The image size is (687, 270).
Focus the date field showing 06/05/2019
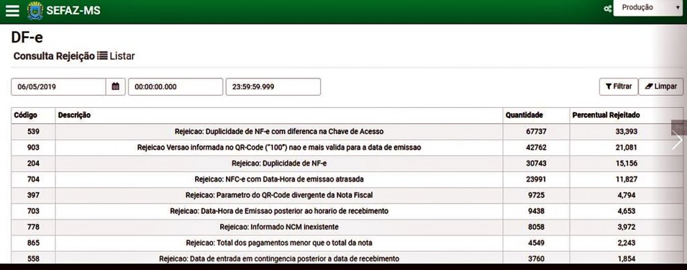tap(58, 86)
